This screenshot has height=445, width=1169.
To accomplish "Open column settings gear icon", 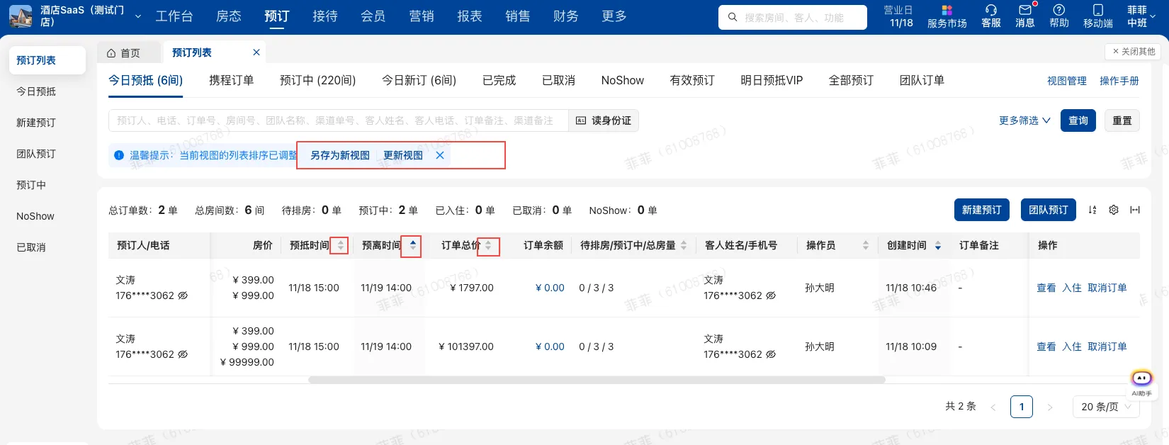I will tap(1114, 210).
